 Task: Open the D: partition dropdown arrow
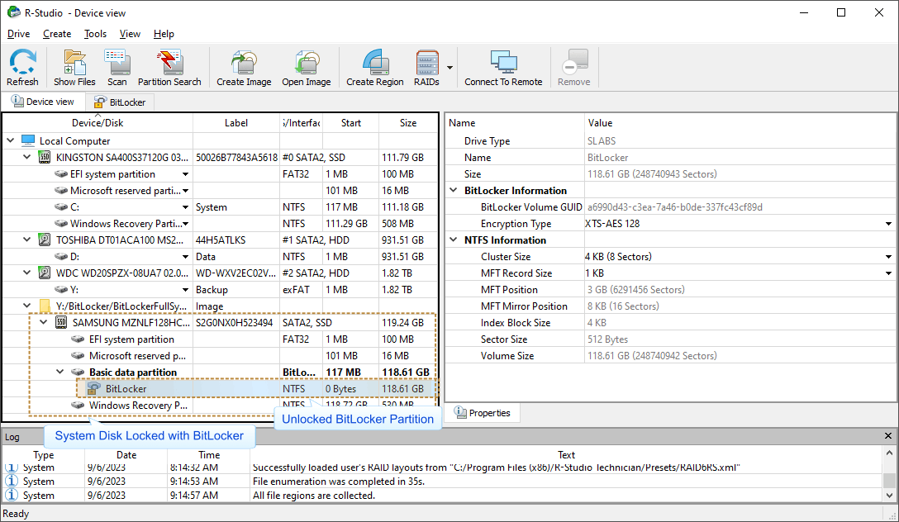click(185, 257)
